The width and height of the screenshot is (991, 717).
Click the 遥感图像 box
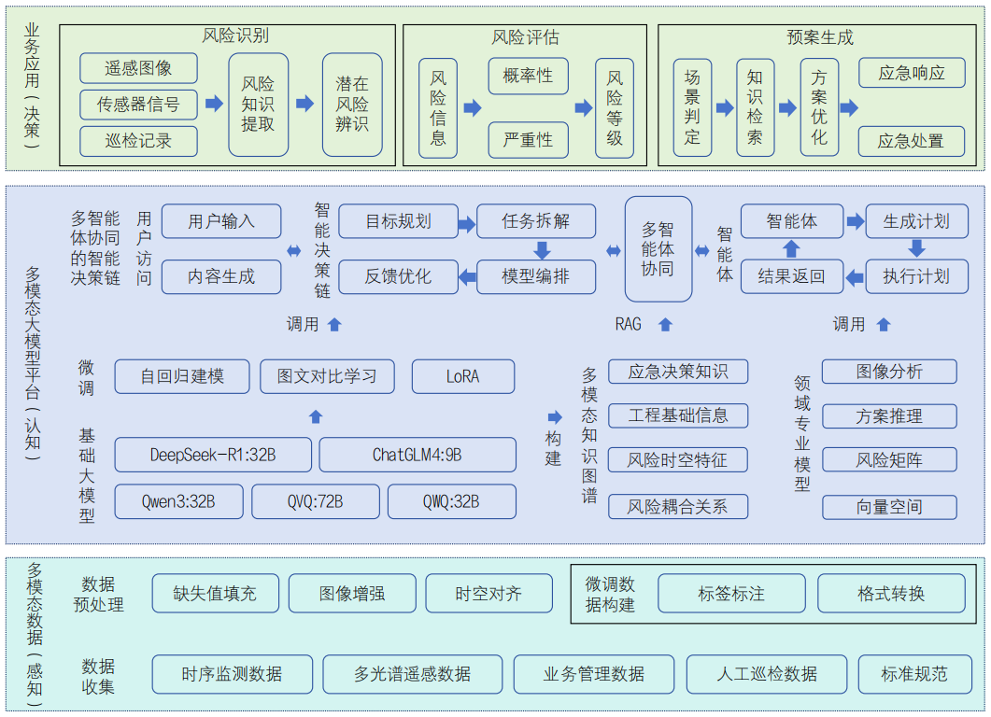138,68
